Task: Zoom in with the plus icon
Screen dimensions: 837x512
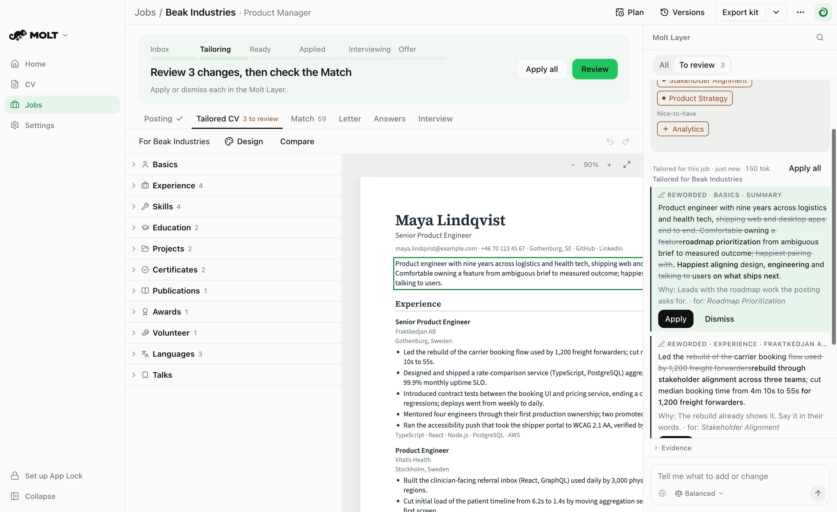Action: (x=610, y=165)
